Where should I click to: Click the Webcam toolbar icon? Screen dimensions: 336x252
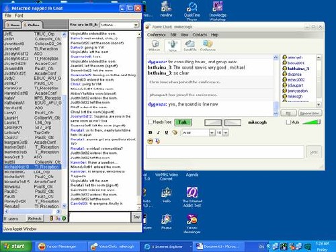click(155, 46)
